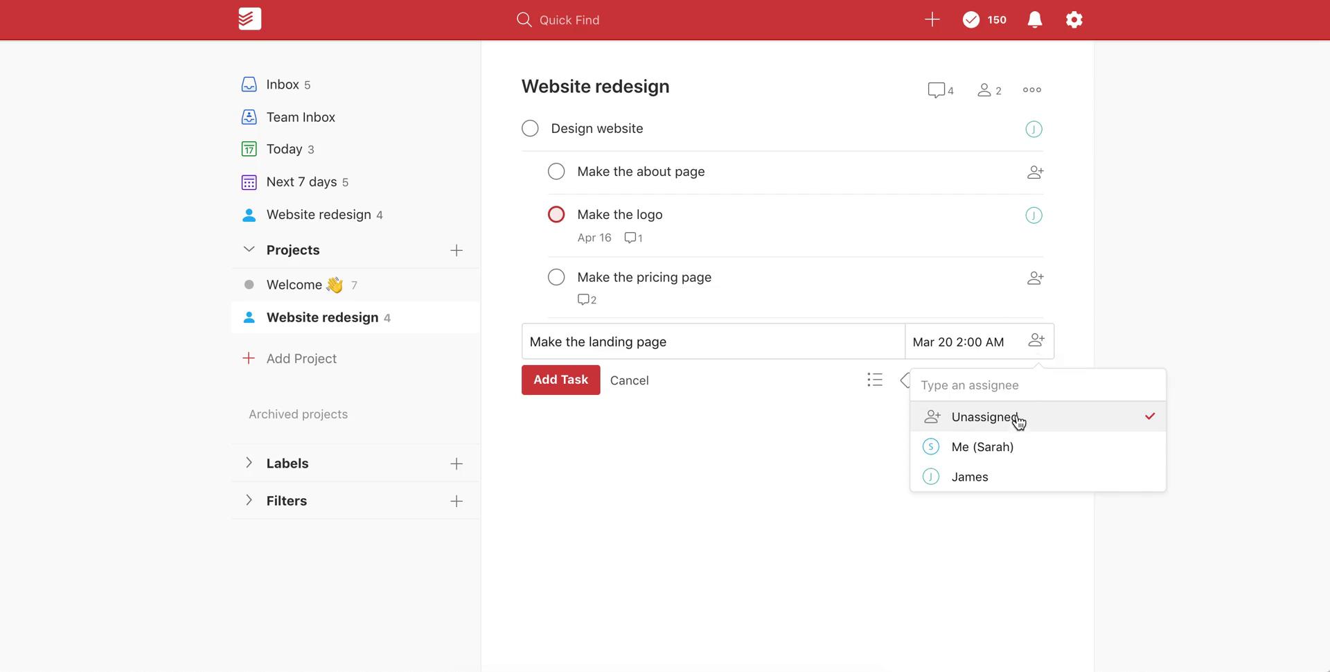Open the settings gear icon

pos(1074,19)
